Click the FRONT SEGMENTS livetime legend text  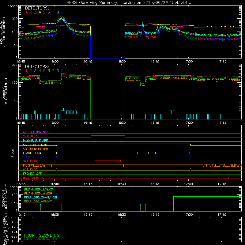click(42, 235)
